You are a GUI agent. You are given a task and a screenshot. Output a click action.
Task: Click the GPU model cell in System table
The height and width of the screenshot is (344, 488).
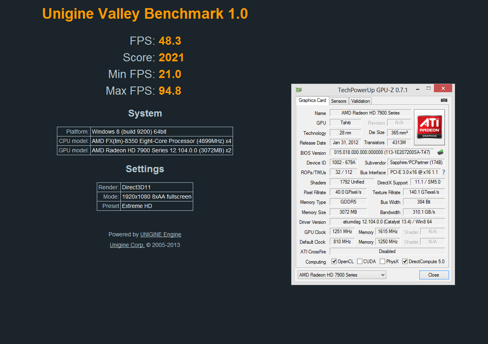pyautogui.click(x=161, y=150)
